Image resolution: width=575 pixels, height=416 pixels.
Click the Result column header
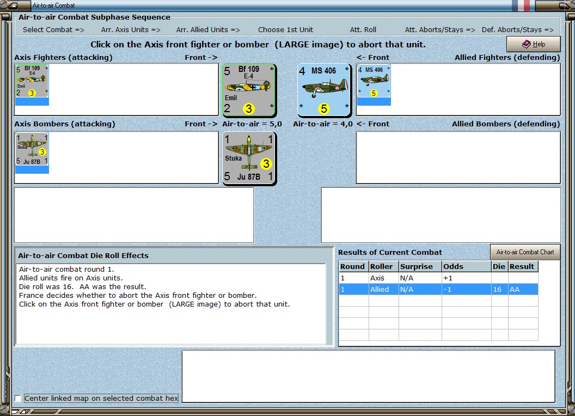(523, 266)
